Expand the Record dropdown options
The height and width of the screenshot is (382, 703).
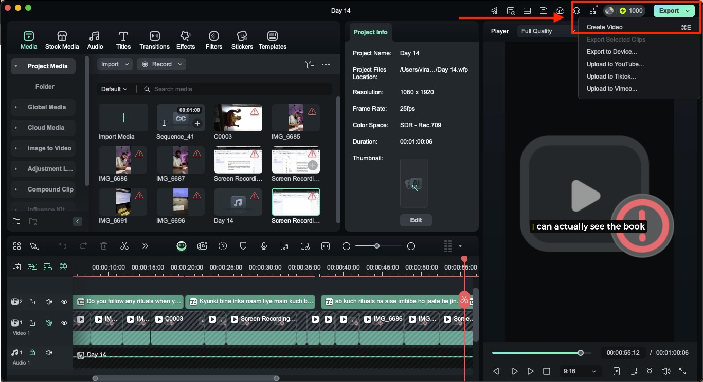(x=161, y=64)
